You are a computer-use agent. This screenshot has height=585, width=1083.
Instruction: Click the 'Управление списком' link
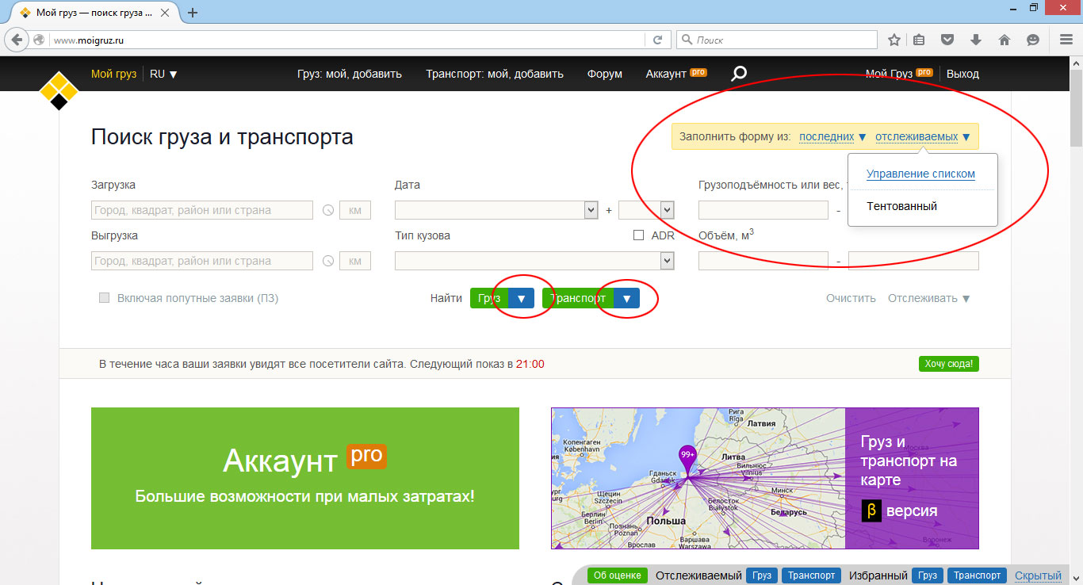[920, 174]
